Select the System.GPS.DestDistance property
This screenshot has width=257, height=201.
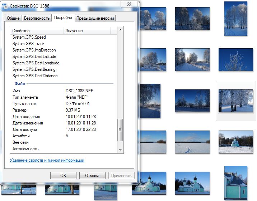[x=64, y=76]
